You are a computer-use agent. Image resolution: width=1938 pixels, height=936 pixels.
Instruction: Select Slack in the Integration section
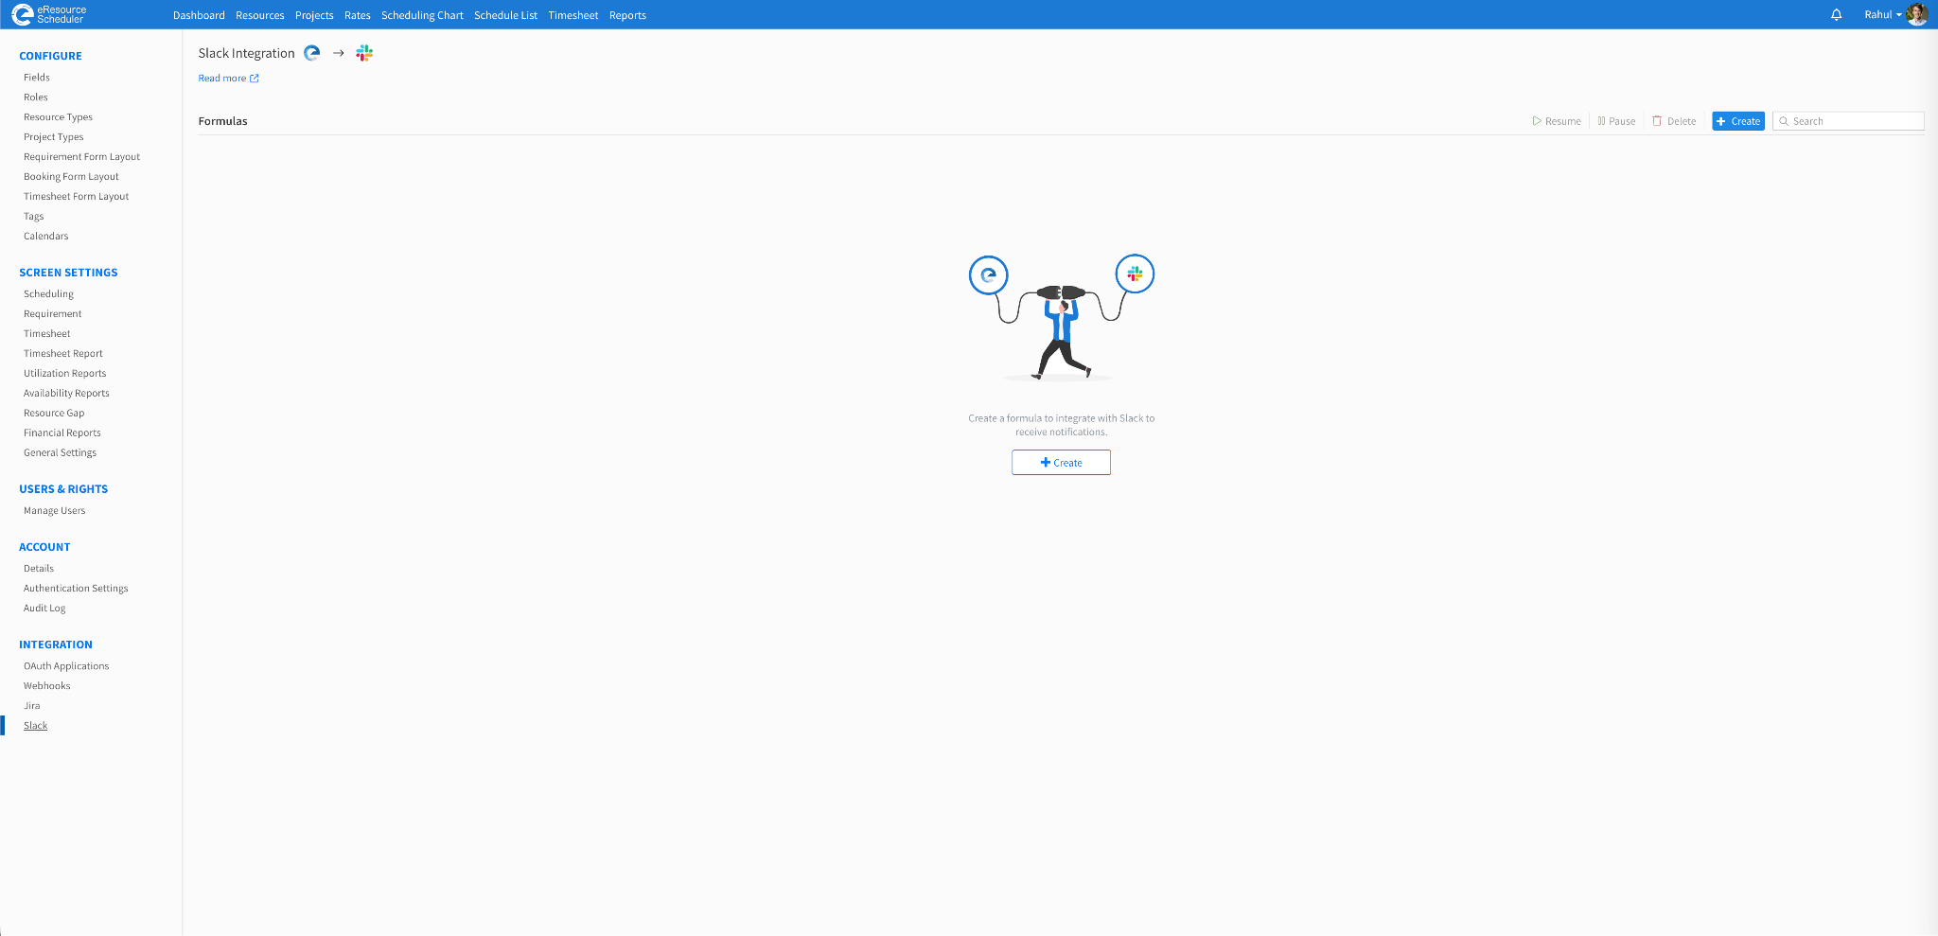36,726
